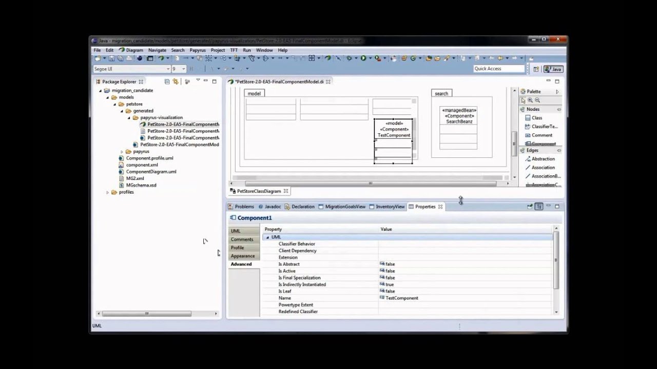Select the UML properties section tab

coord(243,231)
